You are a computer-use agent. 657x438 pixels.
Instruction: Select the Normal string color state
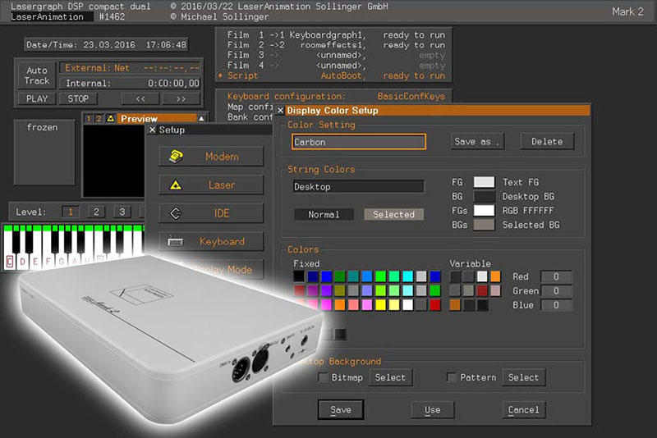click(x=324, y=214)
